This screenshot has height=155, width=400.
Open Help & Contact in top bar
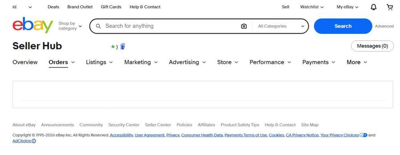pyautogui.click(x=145, y=7)
